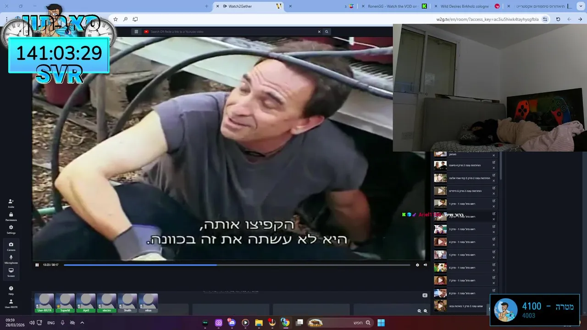The image size is (587, 330).
Task: Reload the page
Action: point(558,19)
